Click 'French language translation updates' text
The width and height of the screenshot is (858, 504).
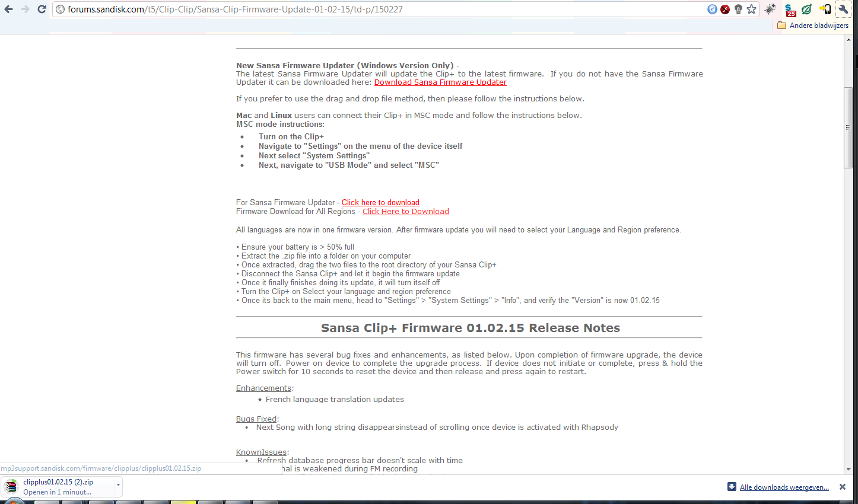point(335,400)
